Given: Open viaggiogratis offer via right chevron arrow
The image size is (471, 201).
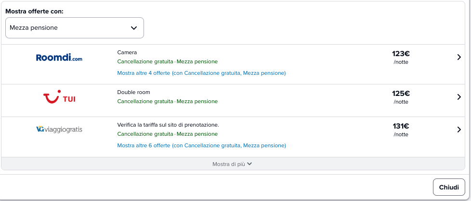Looking at the screenshot, I should pos(458,130).
